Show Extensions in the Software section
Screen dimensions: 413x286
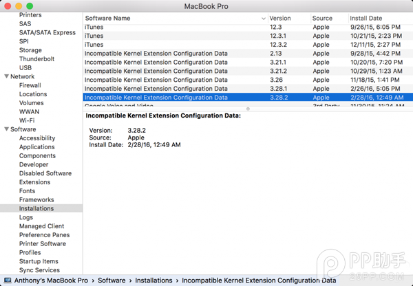point(34,182)
